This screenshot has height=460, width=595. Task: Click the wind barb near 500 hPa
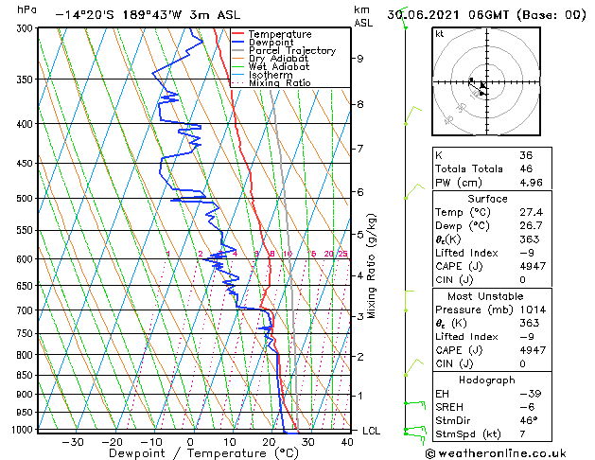[411, 192]
